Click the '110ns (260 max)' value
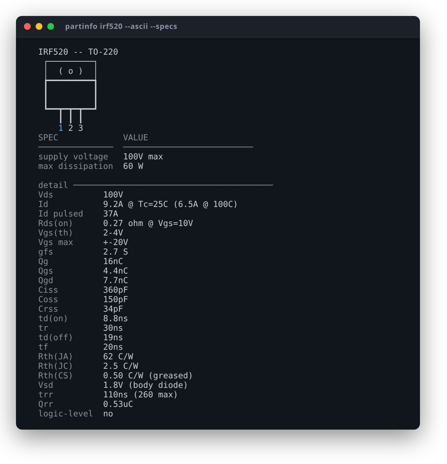 point(141,395)
